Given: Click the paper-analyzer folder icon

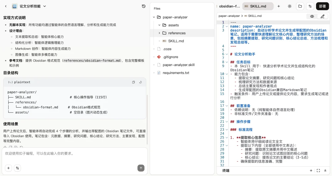Looking at the screenshot, I should (159, 17).
